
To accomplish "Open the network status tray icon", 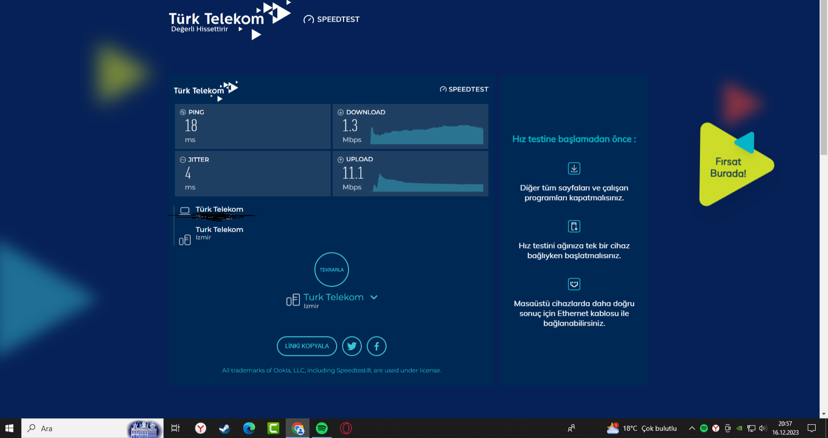I will tap(751, 428).
